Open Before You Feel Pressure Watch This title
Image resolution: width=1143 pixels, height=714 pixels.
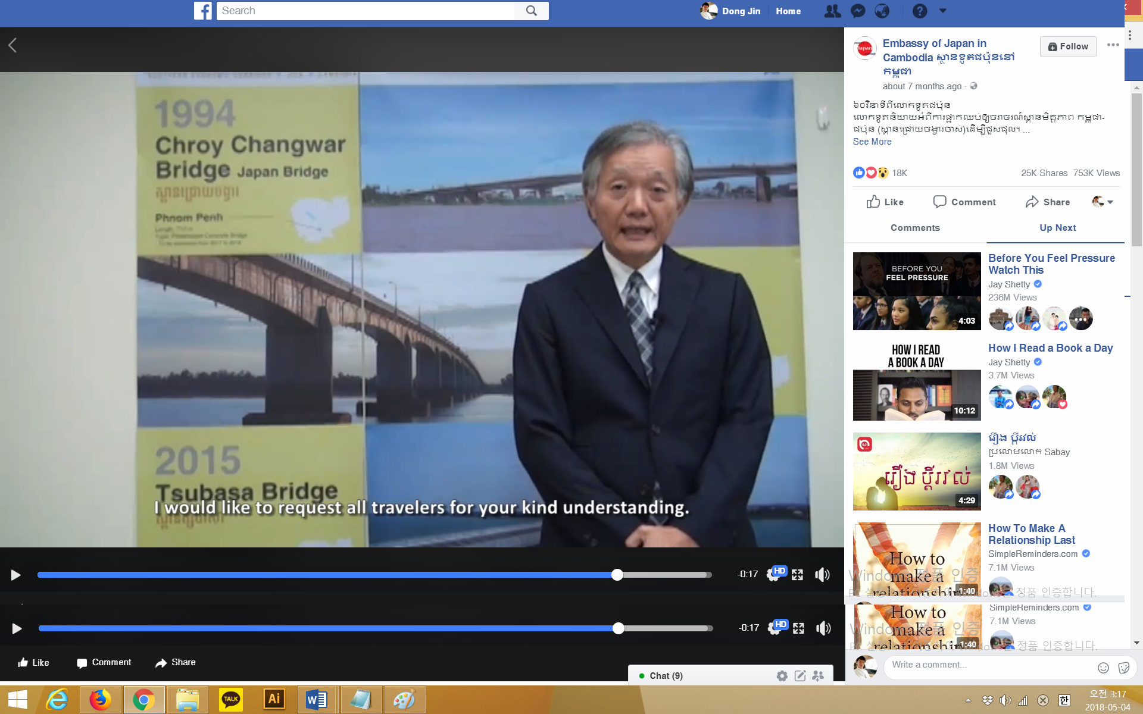1051,264
